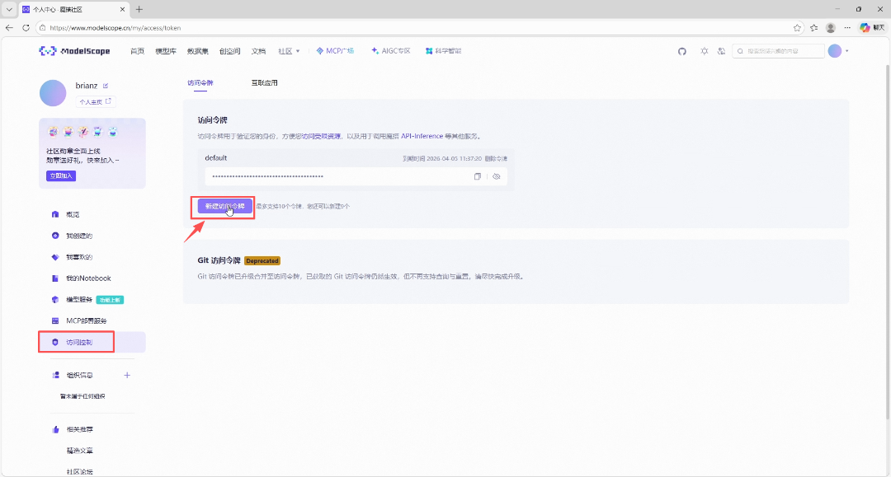Image resolution: width=891 pixels, height=477 pixels.
Task: Open 精选文章 in the sidebar
Action: 79,451
